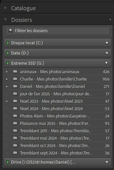This screenshot has height=170, width=114.
Task: Expand the Daniel folder tree arrow
Action: 7,86
